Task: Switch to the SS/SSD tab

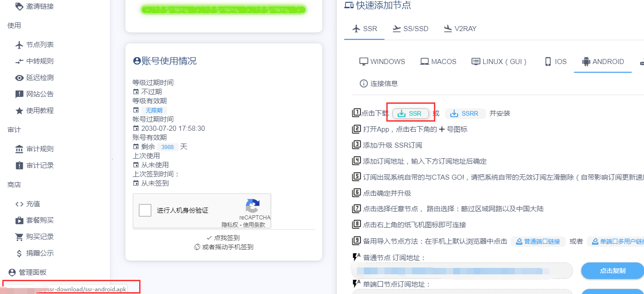Action: point(411,29)
